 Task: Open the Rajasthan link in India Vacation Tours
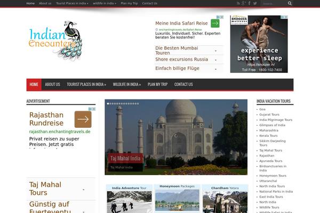(x=267, y=155)
